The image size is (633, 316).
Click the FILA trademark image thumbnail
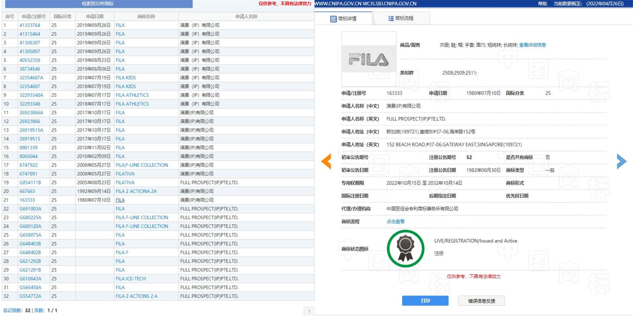(369, 59)
